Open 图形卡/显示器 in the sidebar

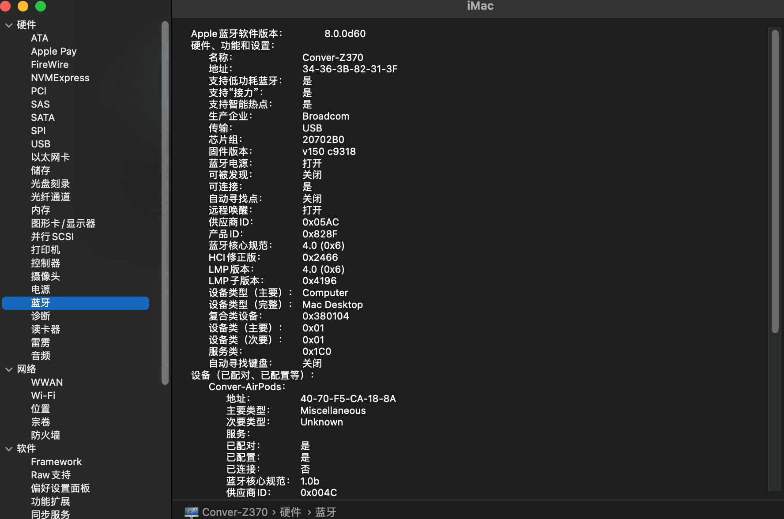[63, 224]
